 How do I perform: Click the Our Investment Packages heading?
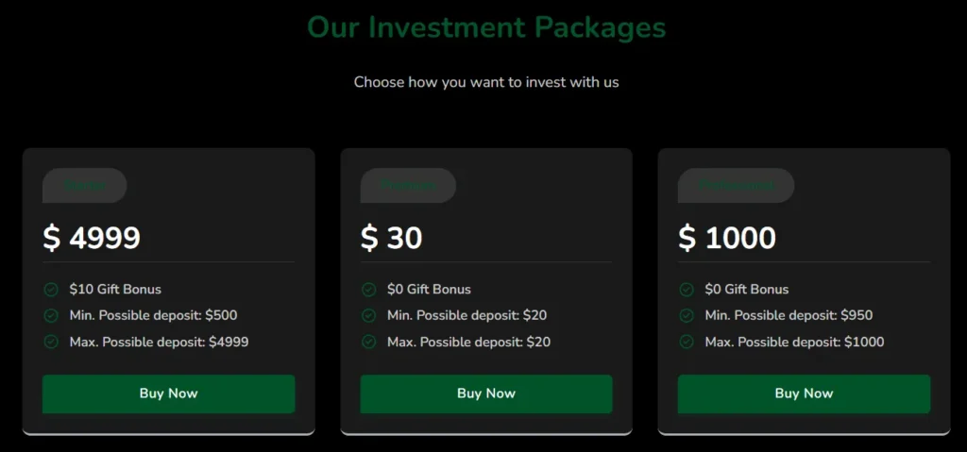pyautogui.click(x=486, y=26)
